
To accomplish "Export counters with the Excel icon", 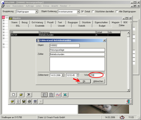I will [65, 95].
